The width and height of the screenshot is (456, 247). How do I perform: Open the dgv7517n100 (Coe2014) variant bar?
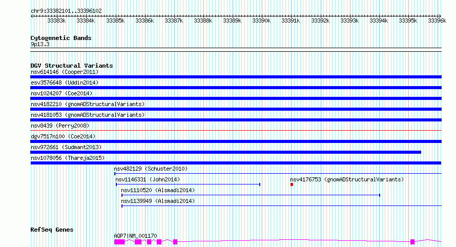236,141
